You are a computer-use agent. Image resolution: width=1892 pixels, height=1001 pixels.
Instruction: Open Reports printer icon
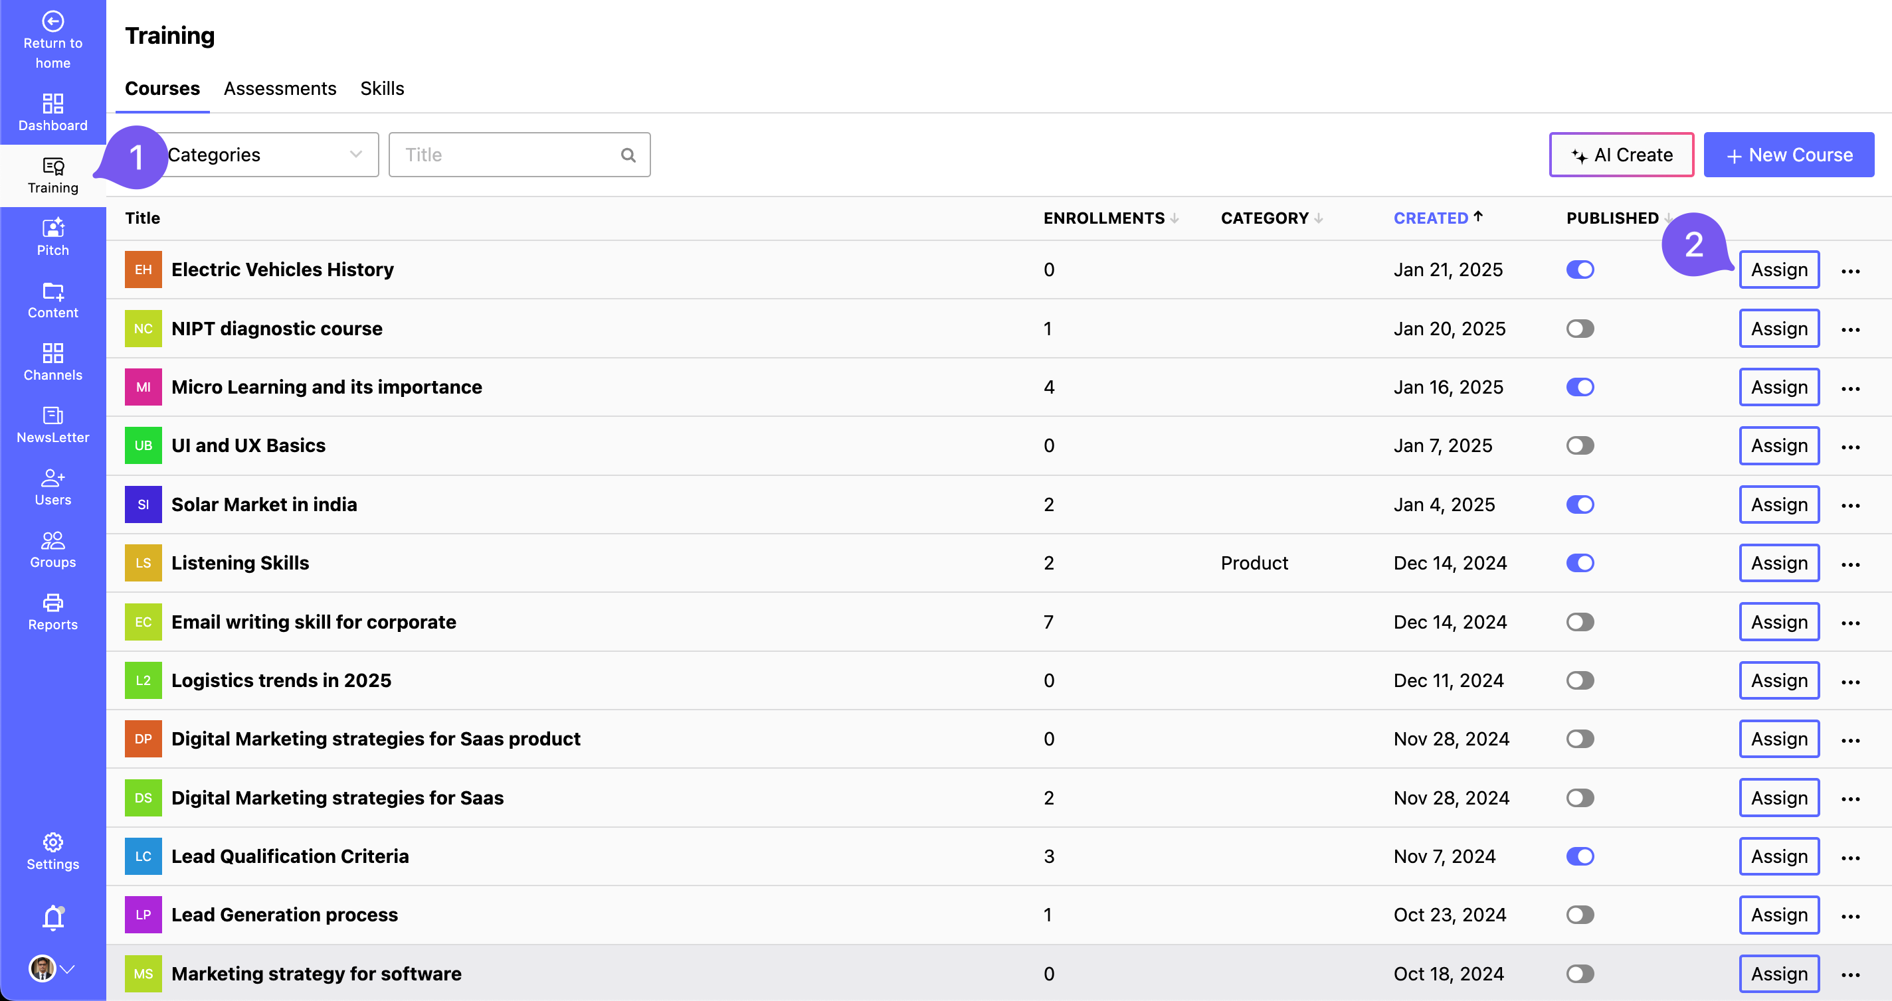click(x=53, y=603)
